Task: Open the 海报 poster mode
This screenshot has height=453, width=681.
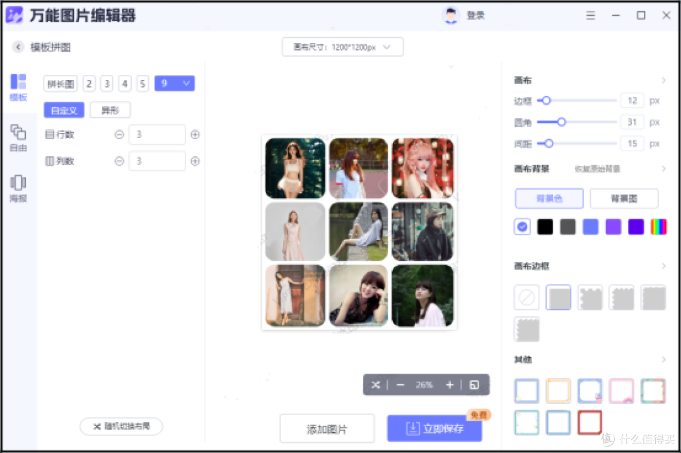Action: pos(18,188)
